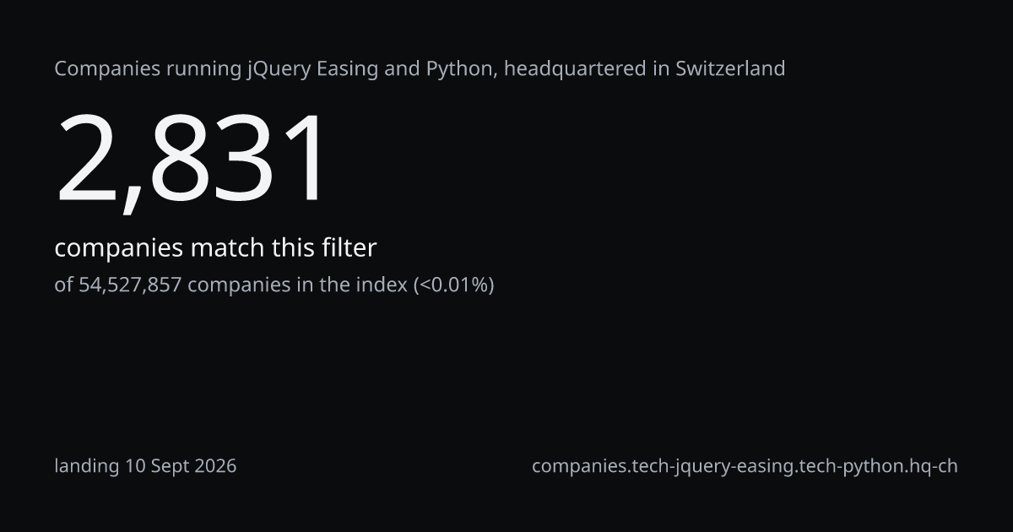The width and height of the screenshot is (1013, 532).
Task: Click the 54,527,857 total companies figure
Action: click(x=130, y=285)
